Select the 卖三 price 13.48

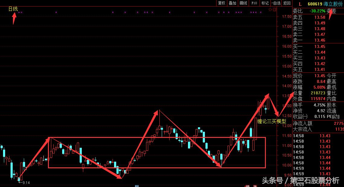coord(320,29)
